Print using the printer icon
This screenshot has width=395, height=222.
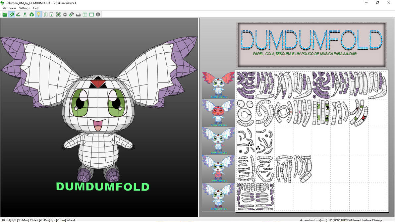point(78,15)
